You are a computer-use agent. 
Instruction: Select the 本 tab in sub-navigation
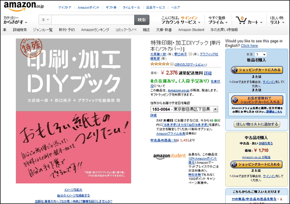point(5,30)
